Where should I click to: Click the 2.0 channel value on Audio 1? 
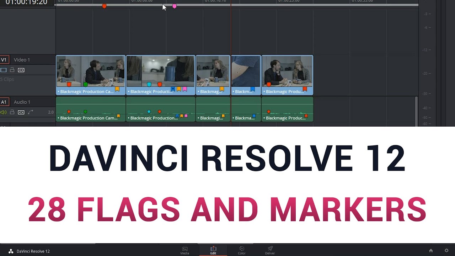51,112
